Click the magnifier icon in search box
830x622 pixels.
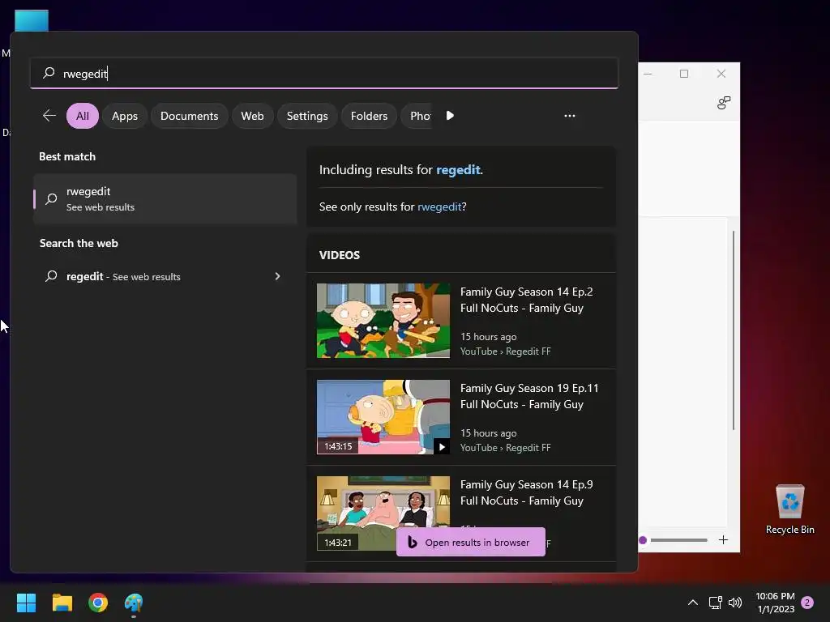coord(49,72)
